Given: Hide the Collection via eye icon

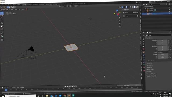Looking at the screenshot, I should 170,8.
